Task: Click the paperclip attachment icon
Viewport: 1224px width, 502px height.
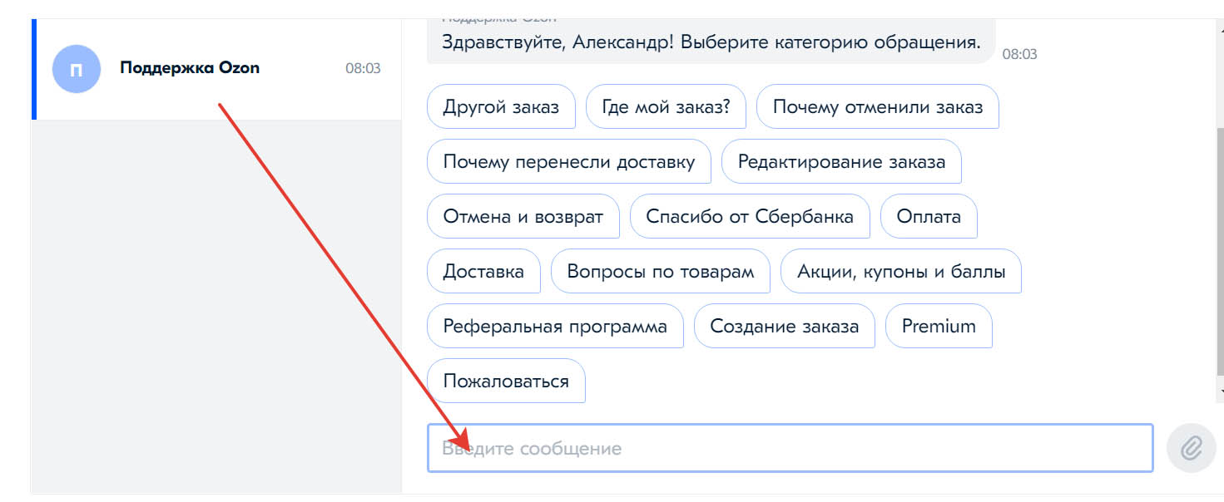Action: click(1192, 449)
